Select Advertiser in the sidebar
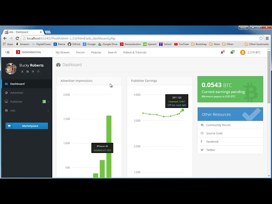272x204 pixels. pos(27,93)
